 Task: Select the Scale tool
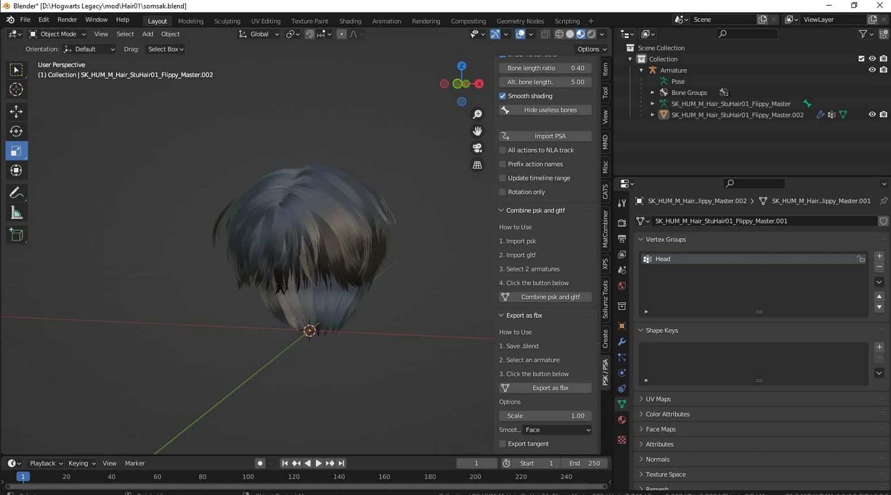(x=16, y=151)
